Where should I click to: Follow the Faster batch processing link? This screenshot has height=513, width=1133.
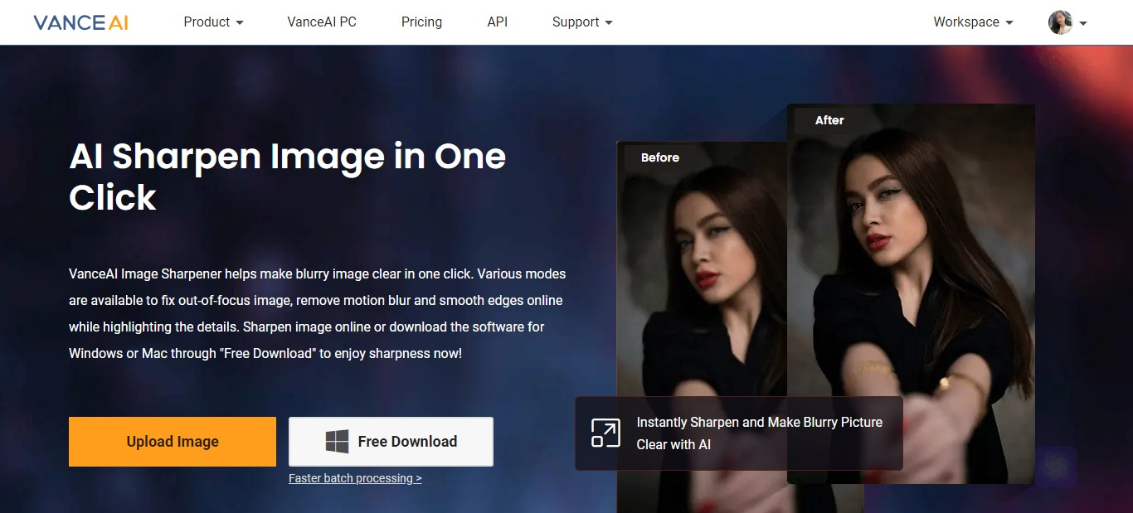[x=355, y=478]
